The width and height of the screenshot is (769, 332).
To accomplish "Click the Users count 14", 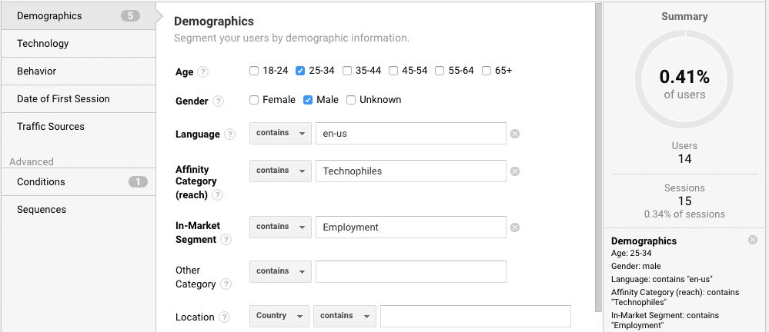I will [684, 158].
